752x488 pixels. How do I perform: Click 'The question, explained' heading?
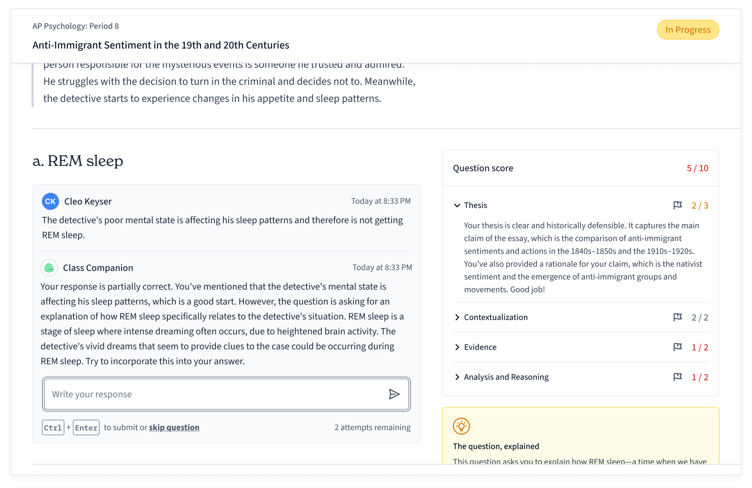pos(496,446)
